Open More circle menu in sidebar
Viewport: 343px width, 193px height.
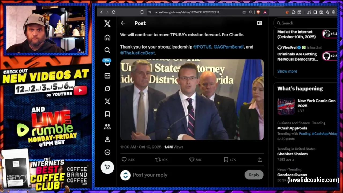[107, 152]
